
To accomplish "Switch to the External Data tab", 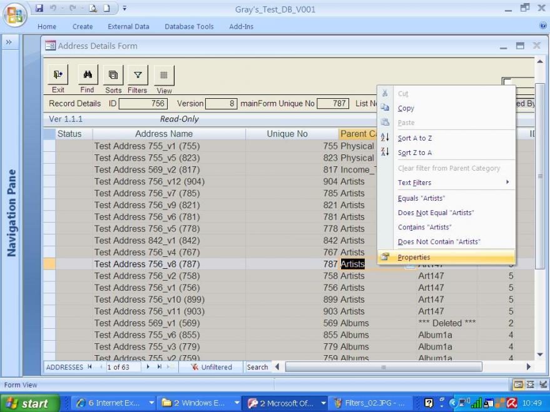I will [x=128, y=27].
